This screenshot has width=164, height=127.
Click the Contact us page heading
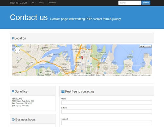tap(29, 17)
